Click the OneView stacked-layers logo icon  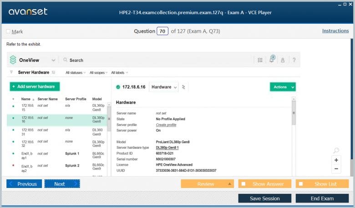[x=13, y=60]
